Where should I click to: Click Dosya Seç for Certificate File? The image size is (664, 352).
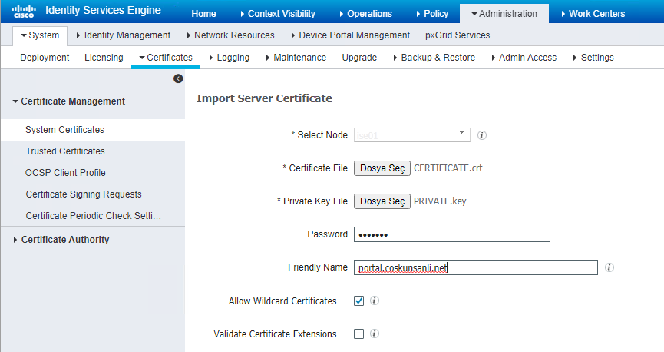(382, 168)
